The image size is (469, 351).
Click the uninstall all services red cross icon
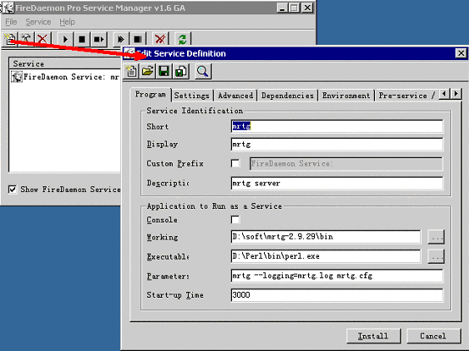tap(160, 39)
